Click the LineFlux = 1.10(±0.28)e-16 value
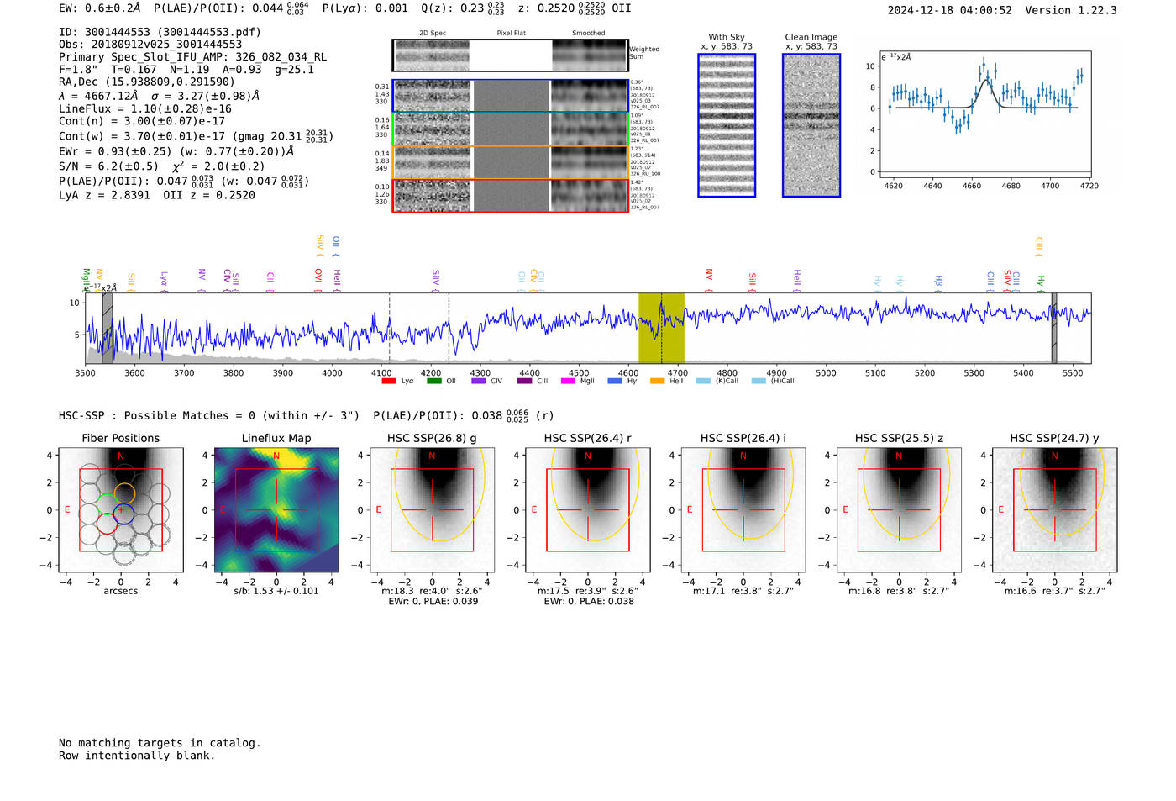Image resolution: width=1176 pixels, height=801 pixels. tap(144, 108)
